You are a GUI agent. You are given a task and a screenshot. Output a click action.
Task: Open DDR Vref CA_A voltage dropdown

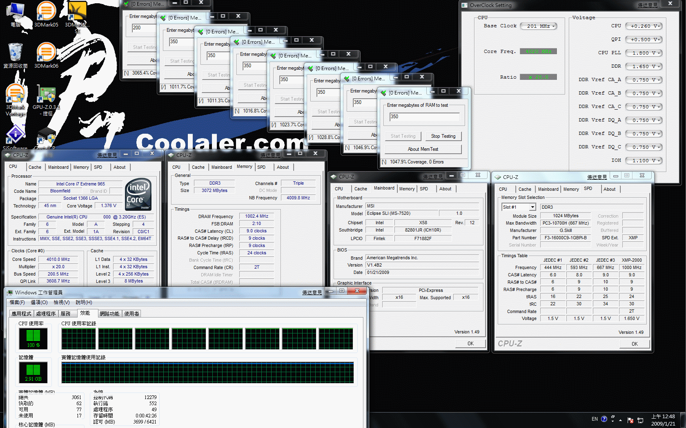coord(644,80)
